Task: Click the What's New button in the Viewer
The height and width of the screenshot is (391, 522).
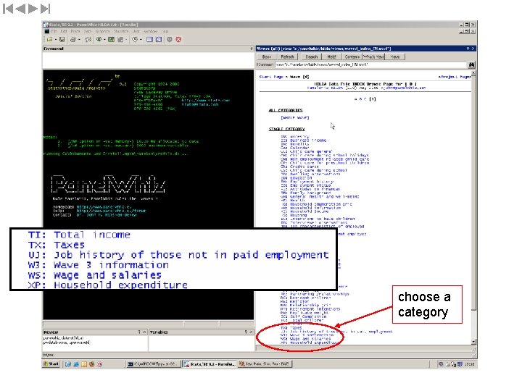Action: pyautogui.click(x=374, y=57)
